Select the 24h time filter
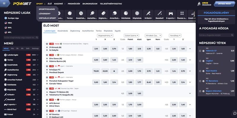This screenshot has height=118, width=237. point(28,48)
